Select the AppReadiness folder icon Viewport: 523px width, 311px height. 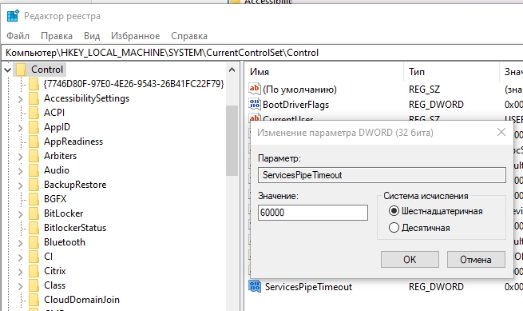(34, 142)
